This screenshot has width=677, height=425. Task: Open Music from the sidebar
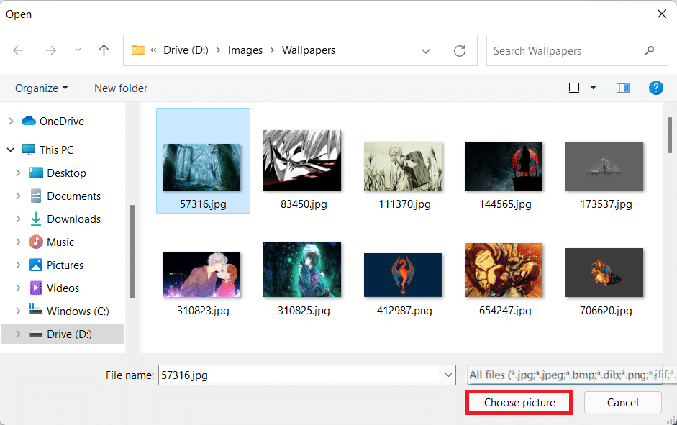click(x=51, y=242)
